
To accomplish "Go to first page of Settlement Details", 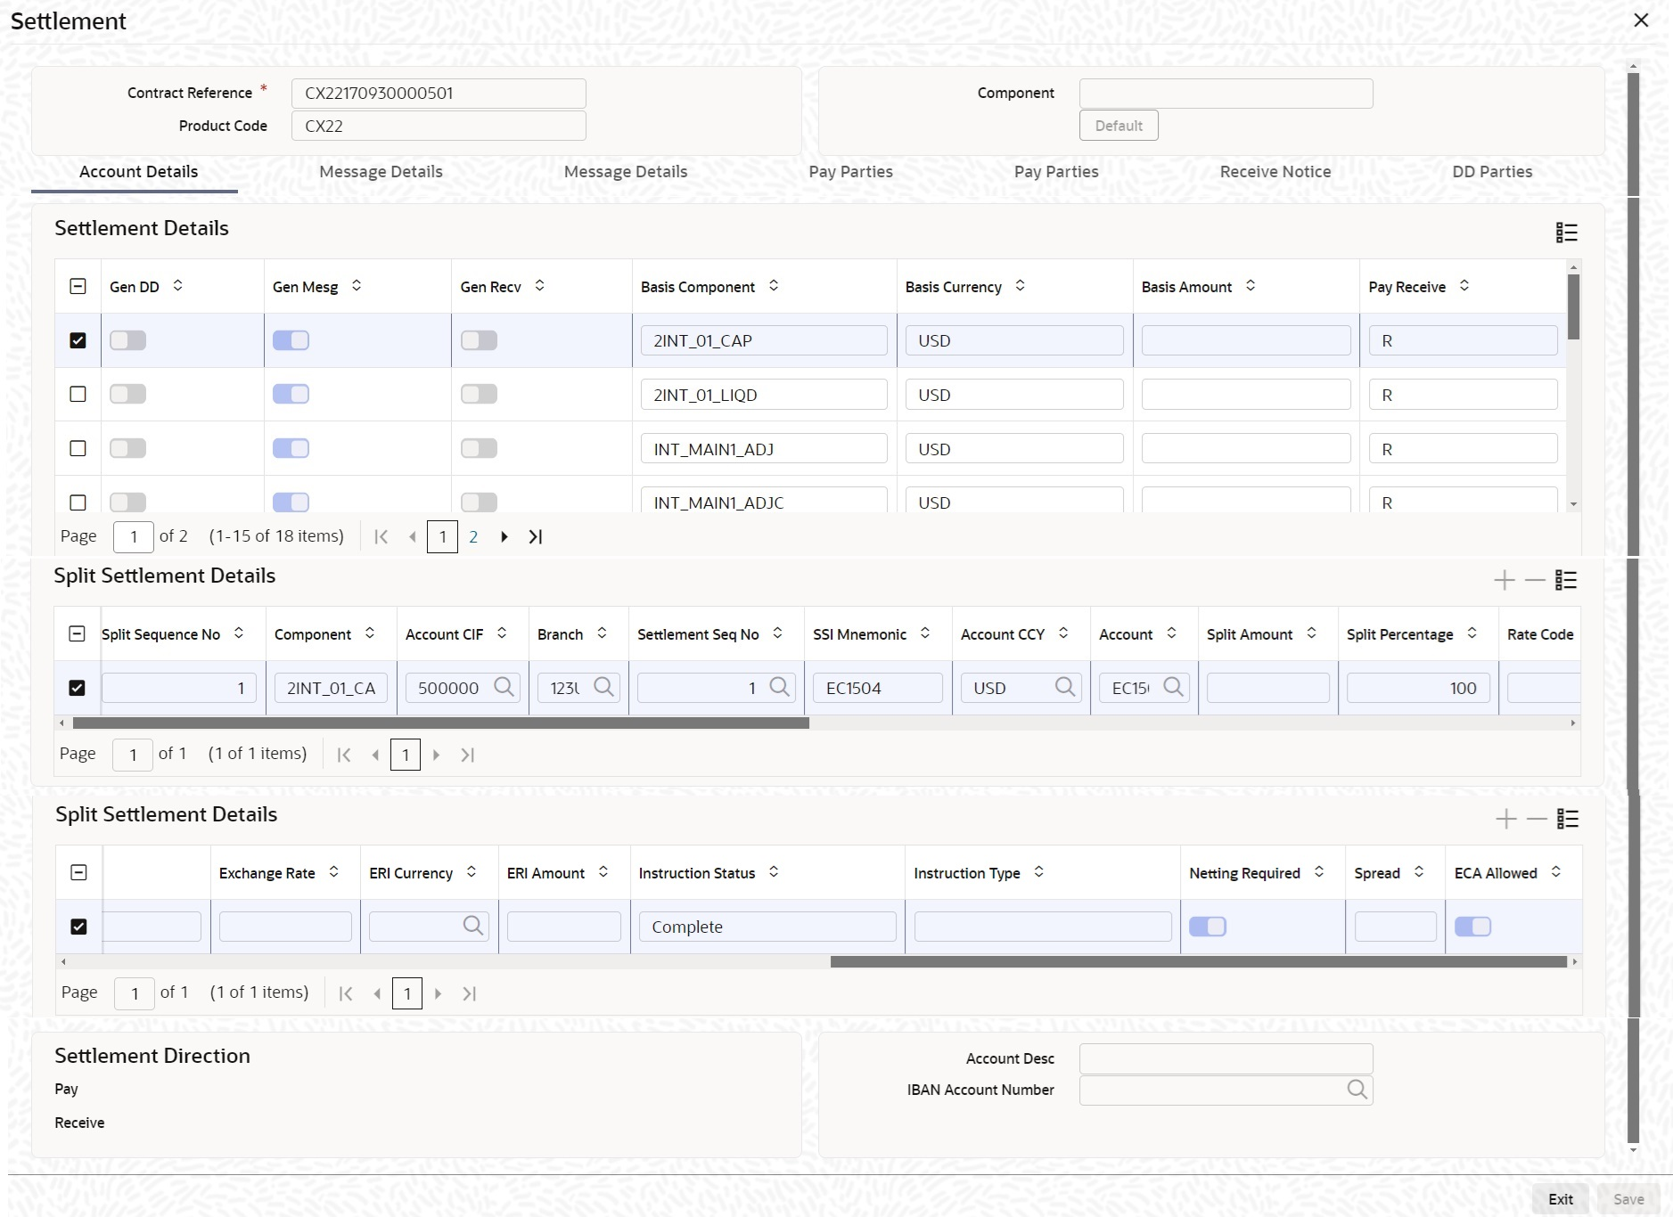I will coord(381,536).
